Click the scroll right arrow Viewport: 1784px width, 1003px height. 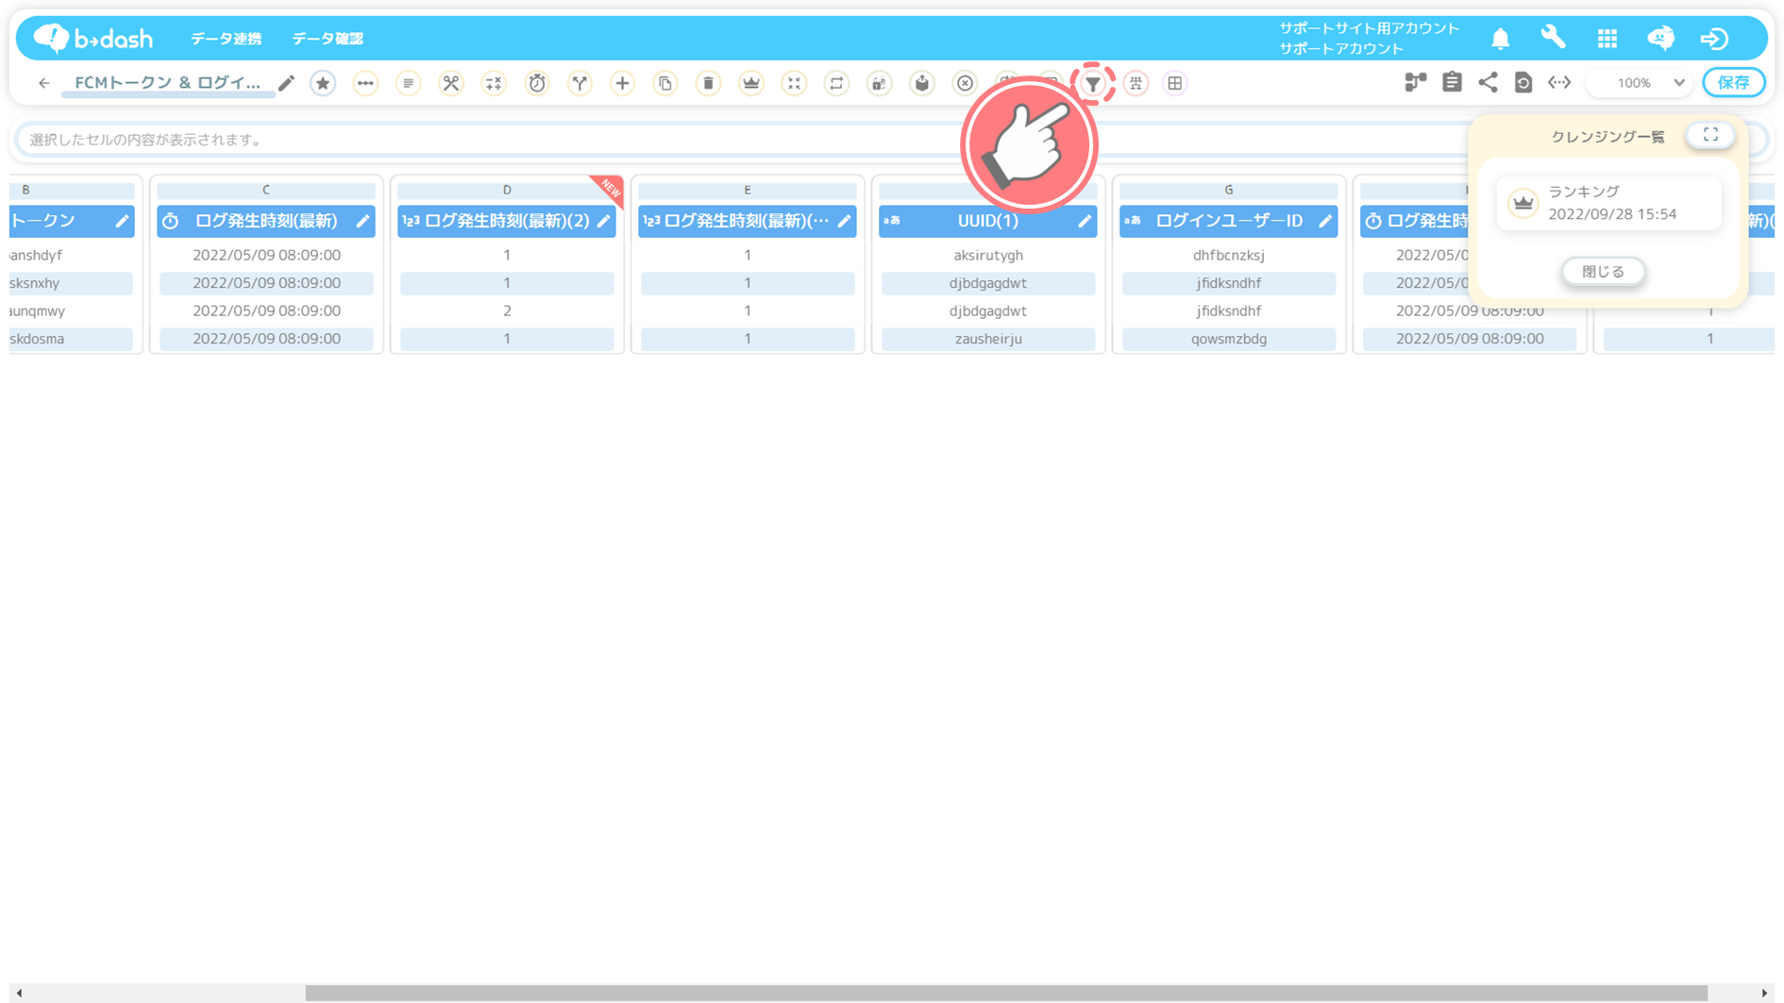click(x=1764, y=993)
